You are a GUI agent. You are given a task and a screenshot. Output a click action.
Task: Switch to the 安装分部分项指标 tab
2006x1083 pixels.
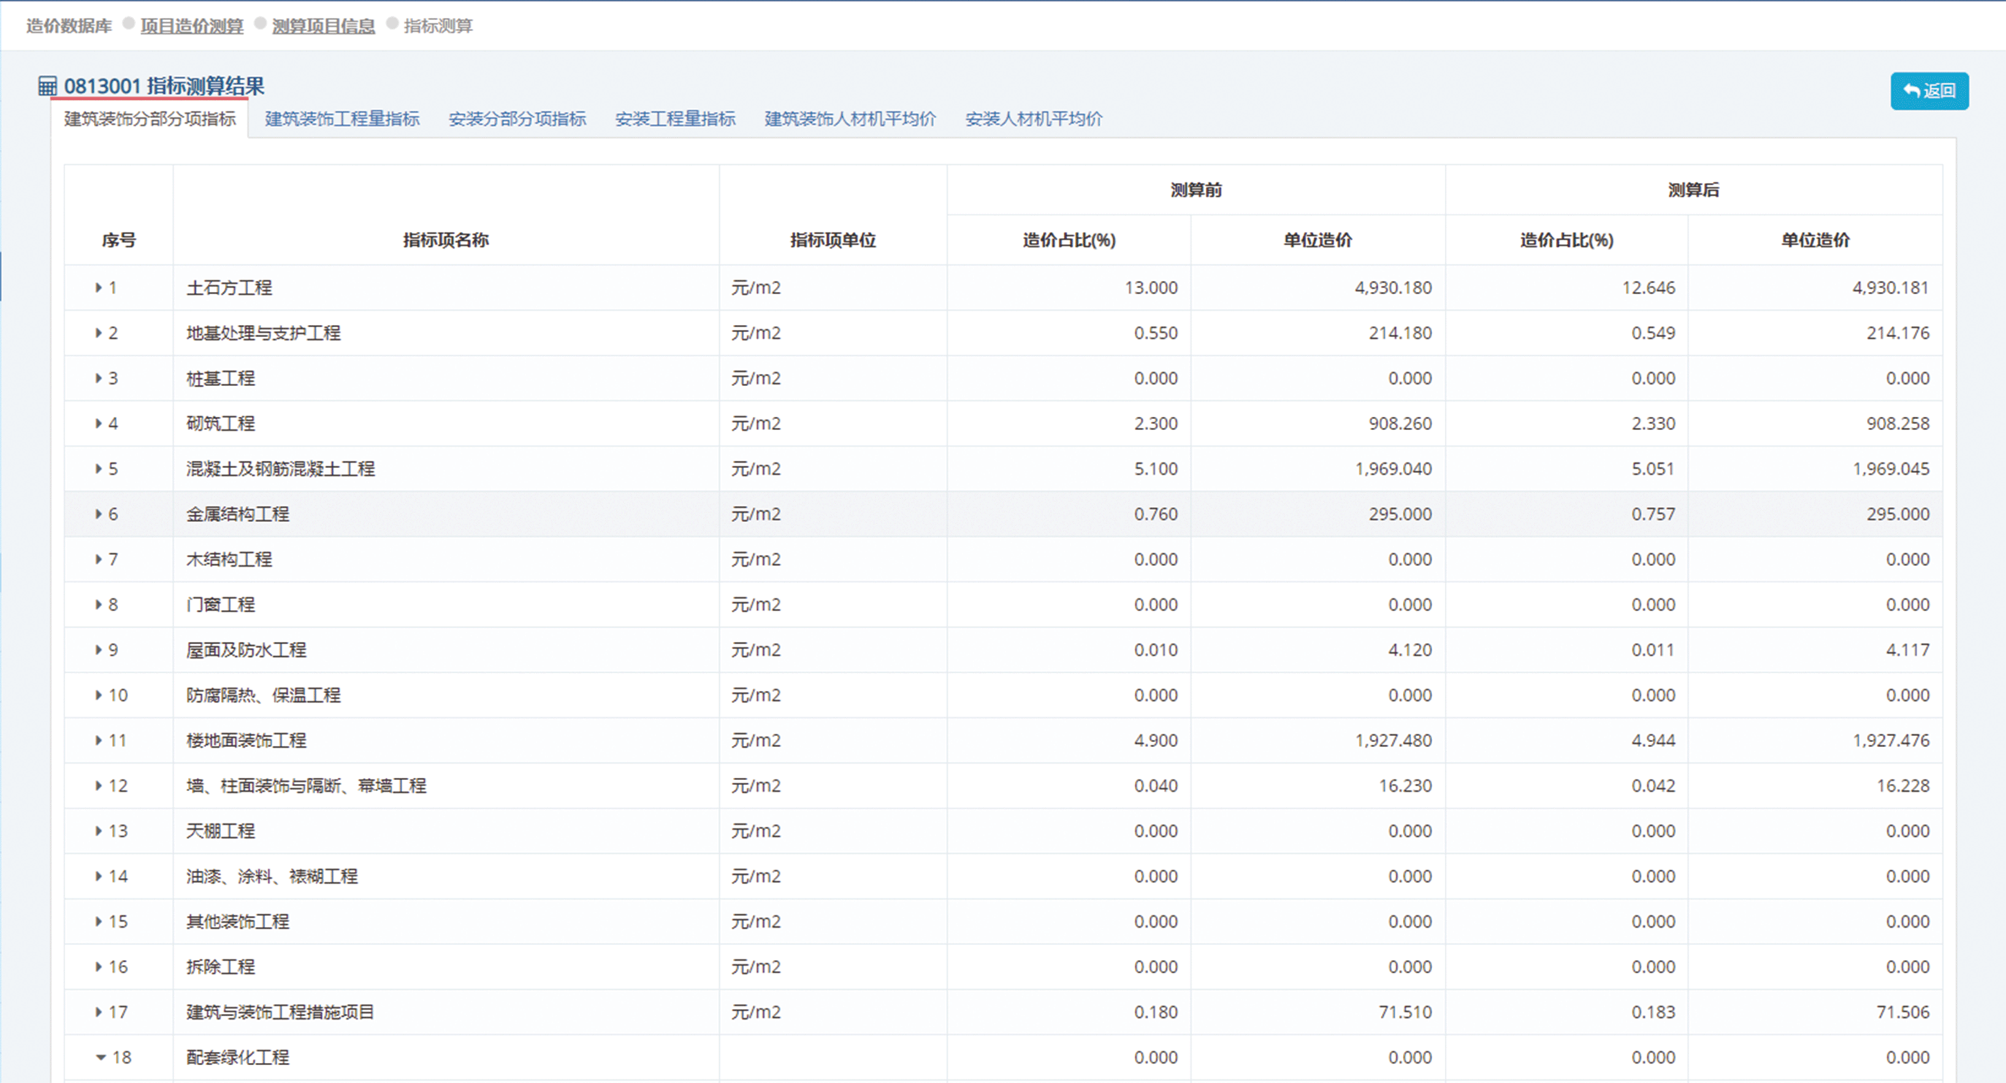point(517,119)
